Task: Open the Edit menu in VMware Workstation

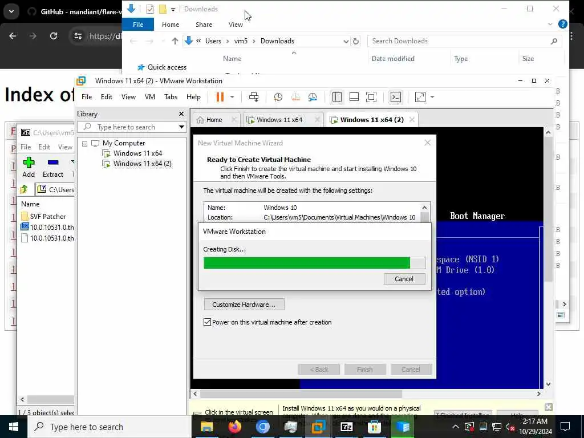Action: point(107,97)
